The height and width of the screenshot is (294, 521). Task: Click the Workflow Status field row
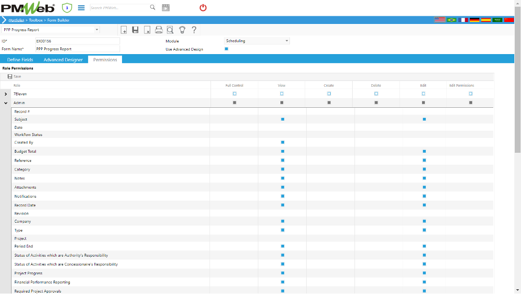pos(252,135)
